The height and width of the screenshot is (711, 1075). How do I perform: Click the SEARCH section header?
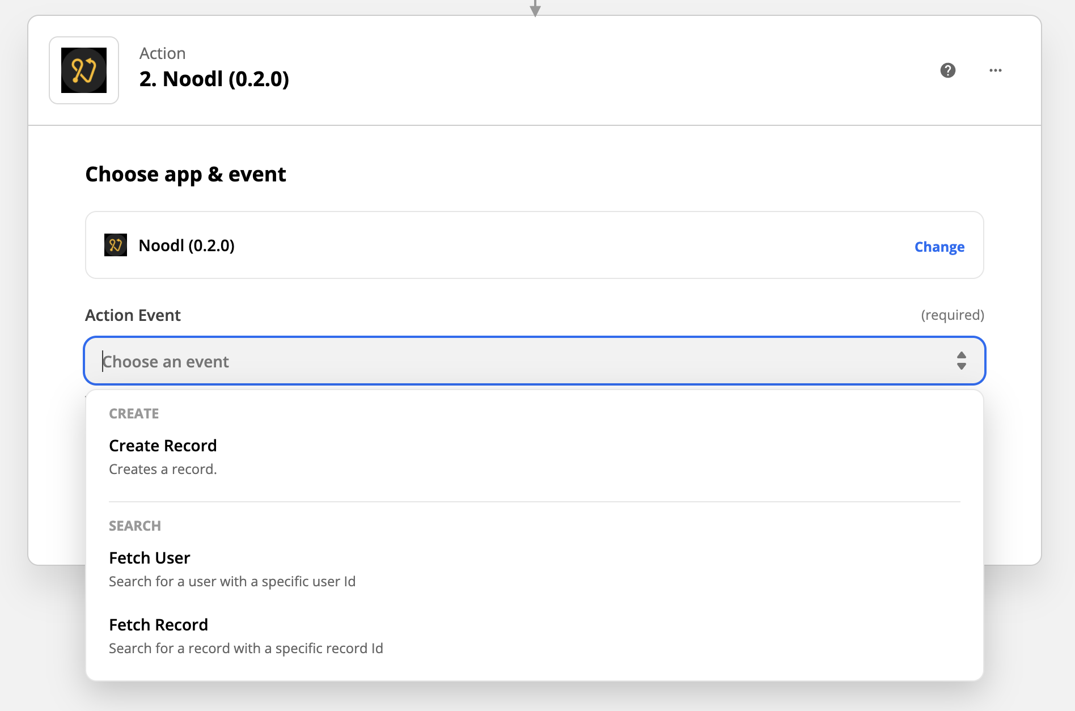tap(135, 526)
